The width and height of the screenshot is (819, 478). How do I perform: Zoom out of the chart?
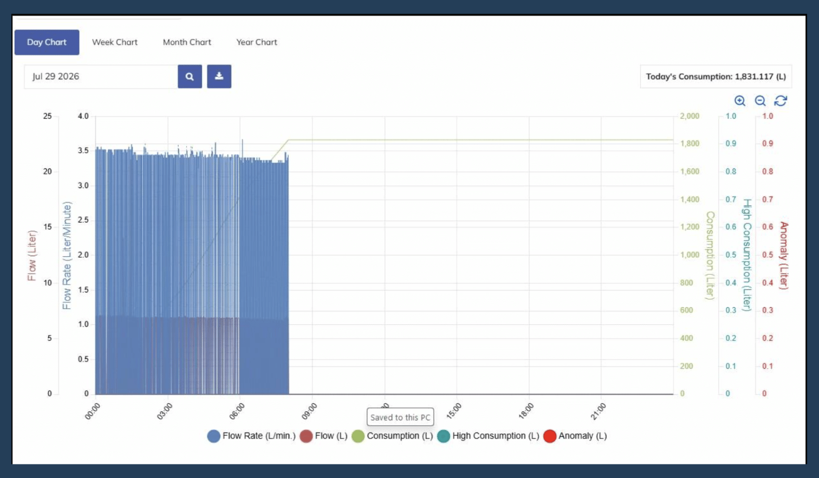(x=760, y=101)
